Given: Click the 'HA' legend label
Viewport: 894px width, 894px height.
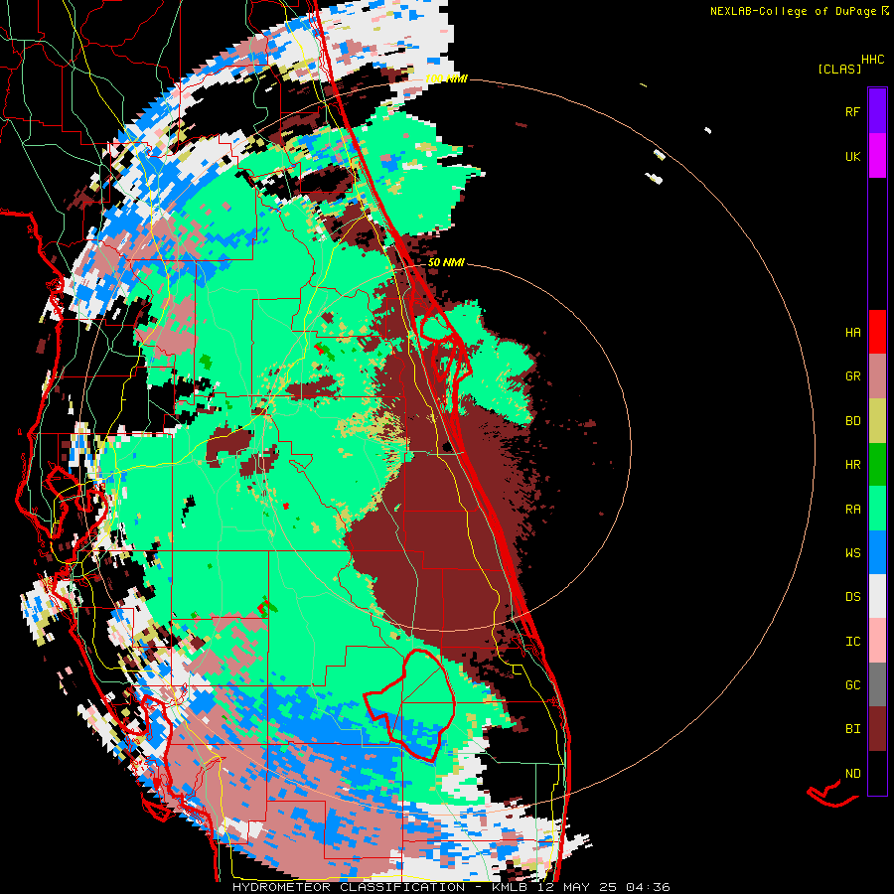Looking at the screenshot, I should [852, 333].
